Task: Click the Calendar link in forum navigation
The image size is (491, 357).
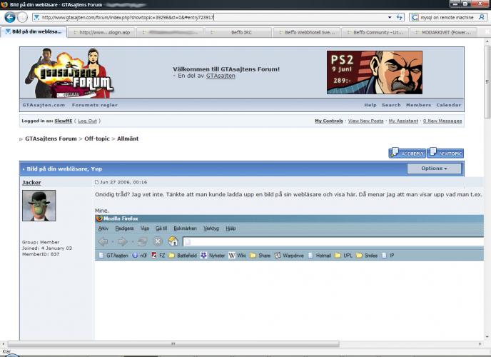Action: [448, 105]
